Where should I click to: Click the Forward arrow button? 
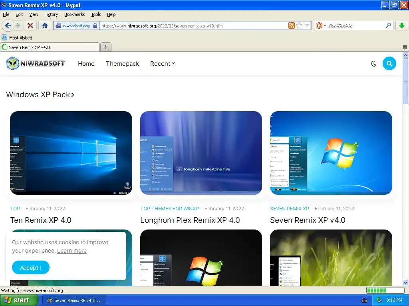18,25
